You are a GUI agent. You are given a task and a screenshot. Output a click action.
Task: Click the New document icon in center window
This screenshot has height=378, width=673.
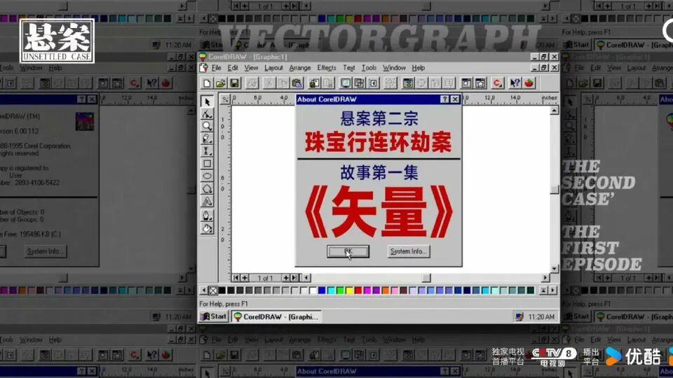(x=207, y=83)
